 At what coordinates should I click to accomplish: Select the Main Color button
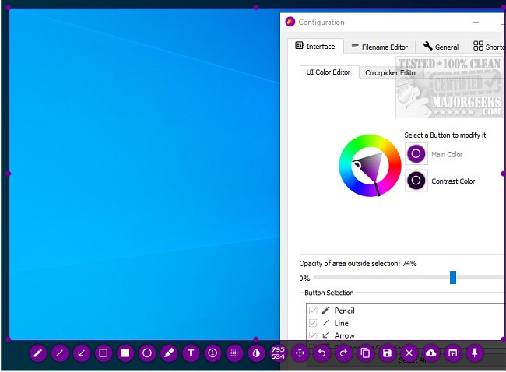(x=416, y=153)
